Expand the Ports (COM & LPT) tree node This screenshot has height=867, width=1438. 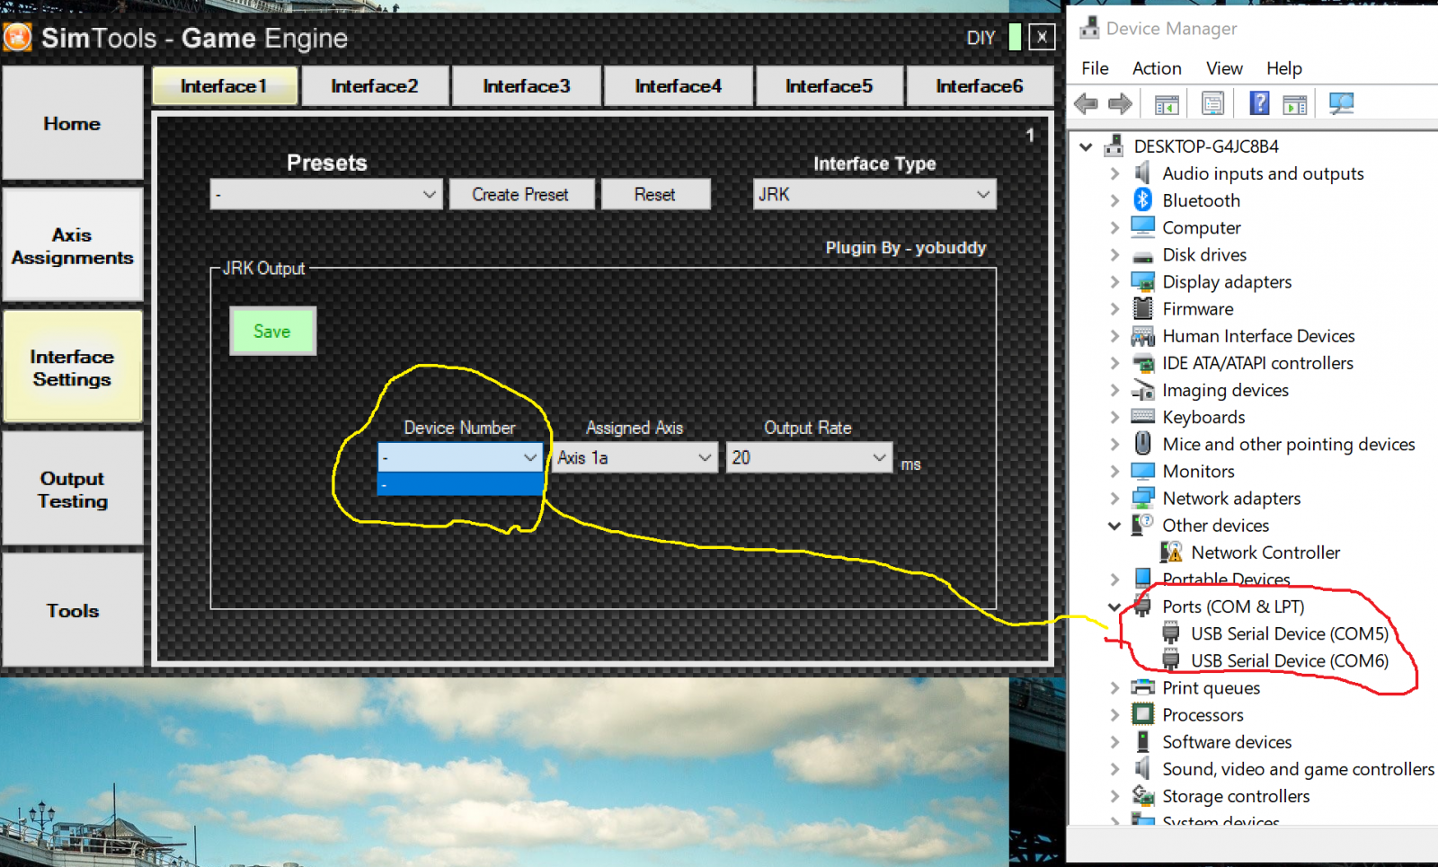1114,606
